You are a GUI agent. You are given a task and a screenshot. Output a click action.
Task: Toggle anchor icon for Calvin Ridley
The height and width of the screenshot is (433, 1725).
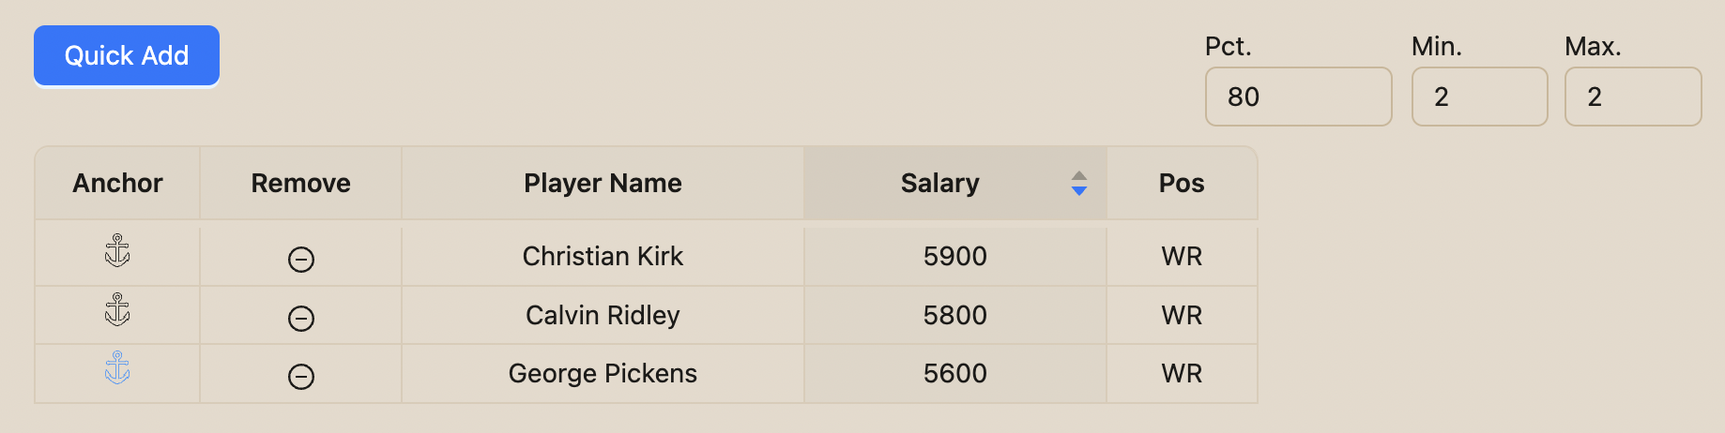pyautogui.click(x=117, y=309)
